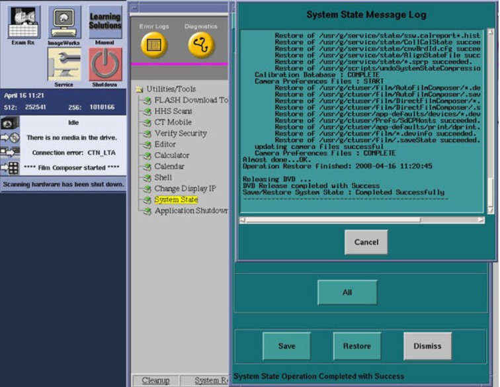
Task: Dismiss the System State dialog
Action: [x=427, y=346]
